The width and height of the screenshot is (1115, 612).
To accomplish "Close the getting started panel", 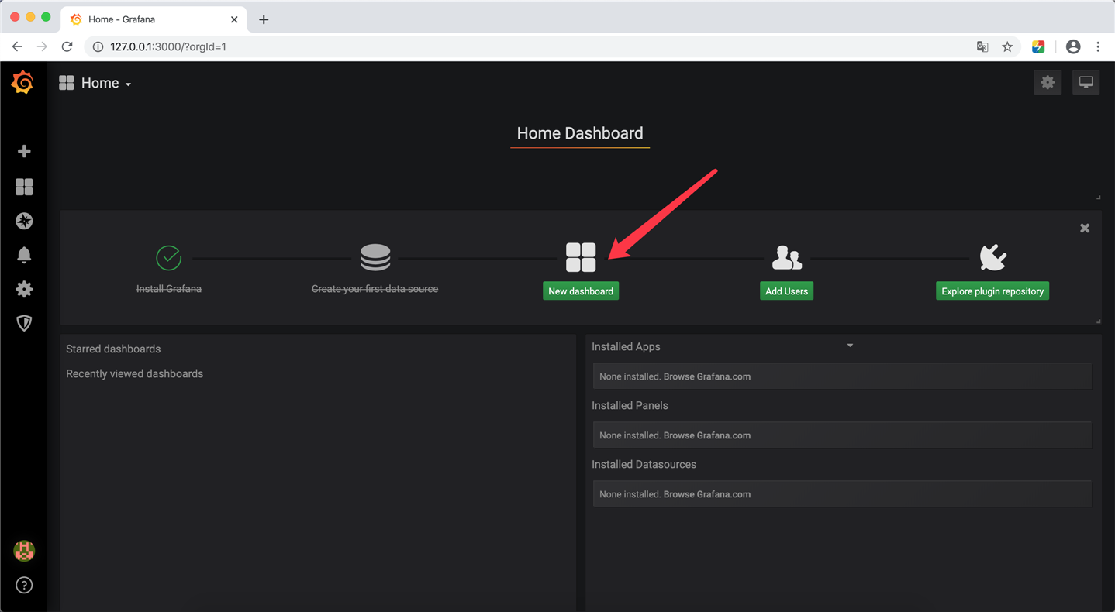I will coord(1085,228).
